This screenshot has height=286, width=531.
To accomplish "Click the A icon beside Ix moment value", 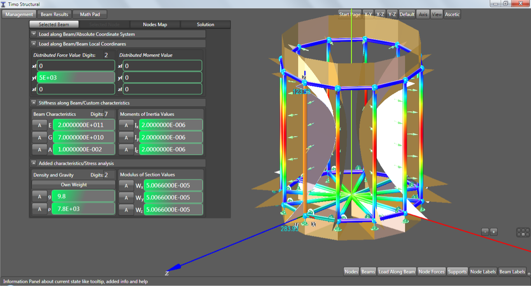I will point(126,125).
